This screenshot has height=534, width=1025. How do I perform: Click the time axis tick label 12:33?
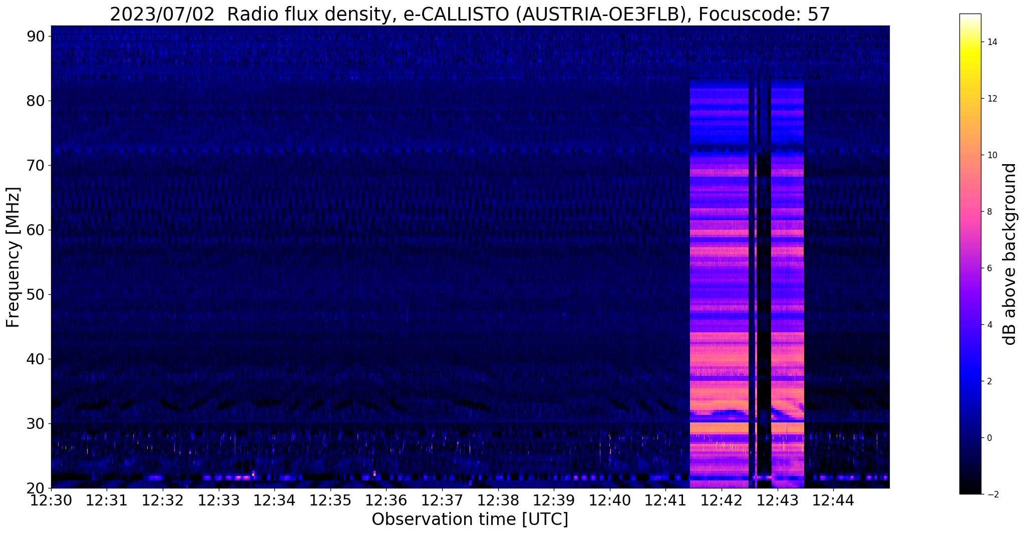pyautogui.click(x=219, y=500)
